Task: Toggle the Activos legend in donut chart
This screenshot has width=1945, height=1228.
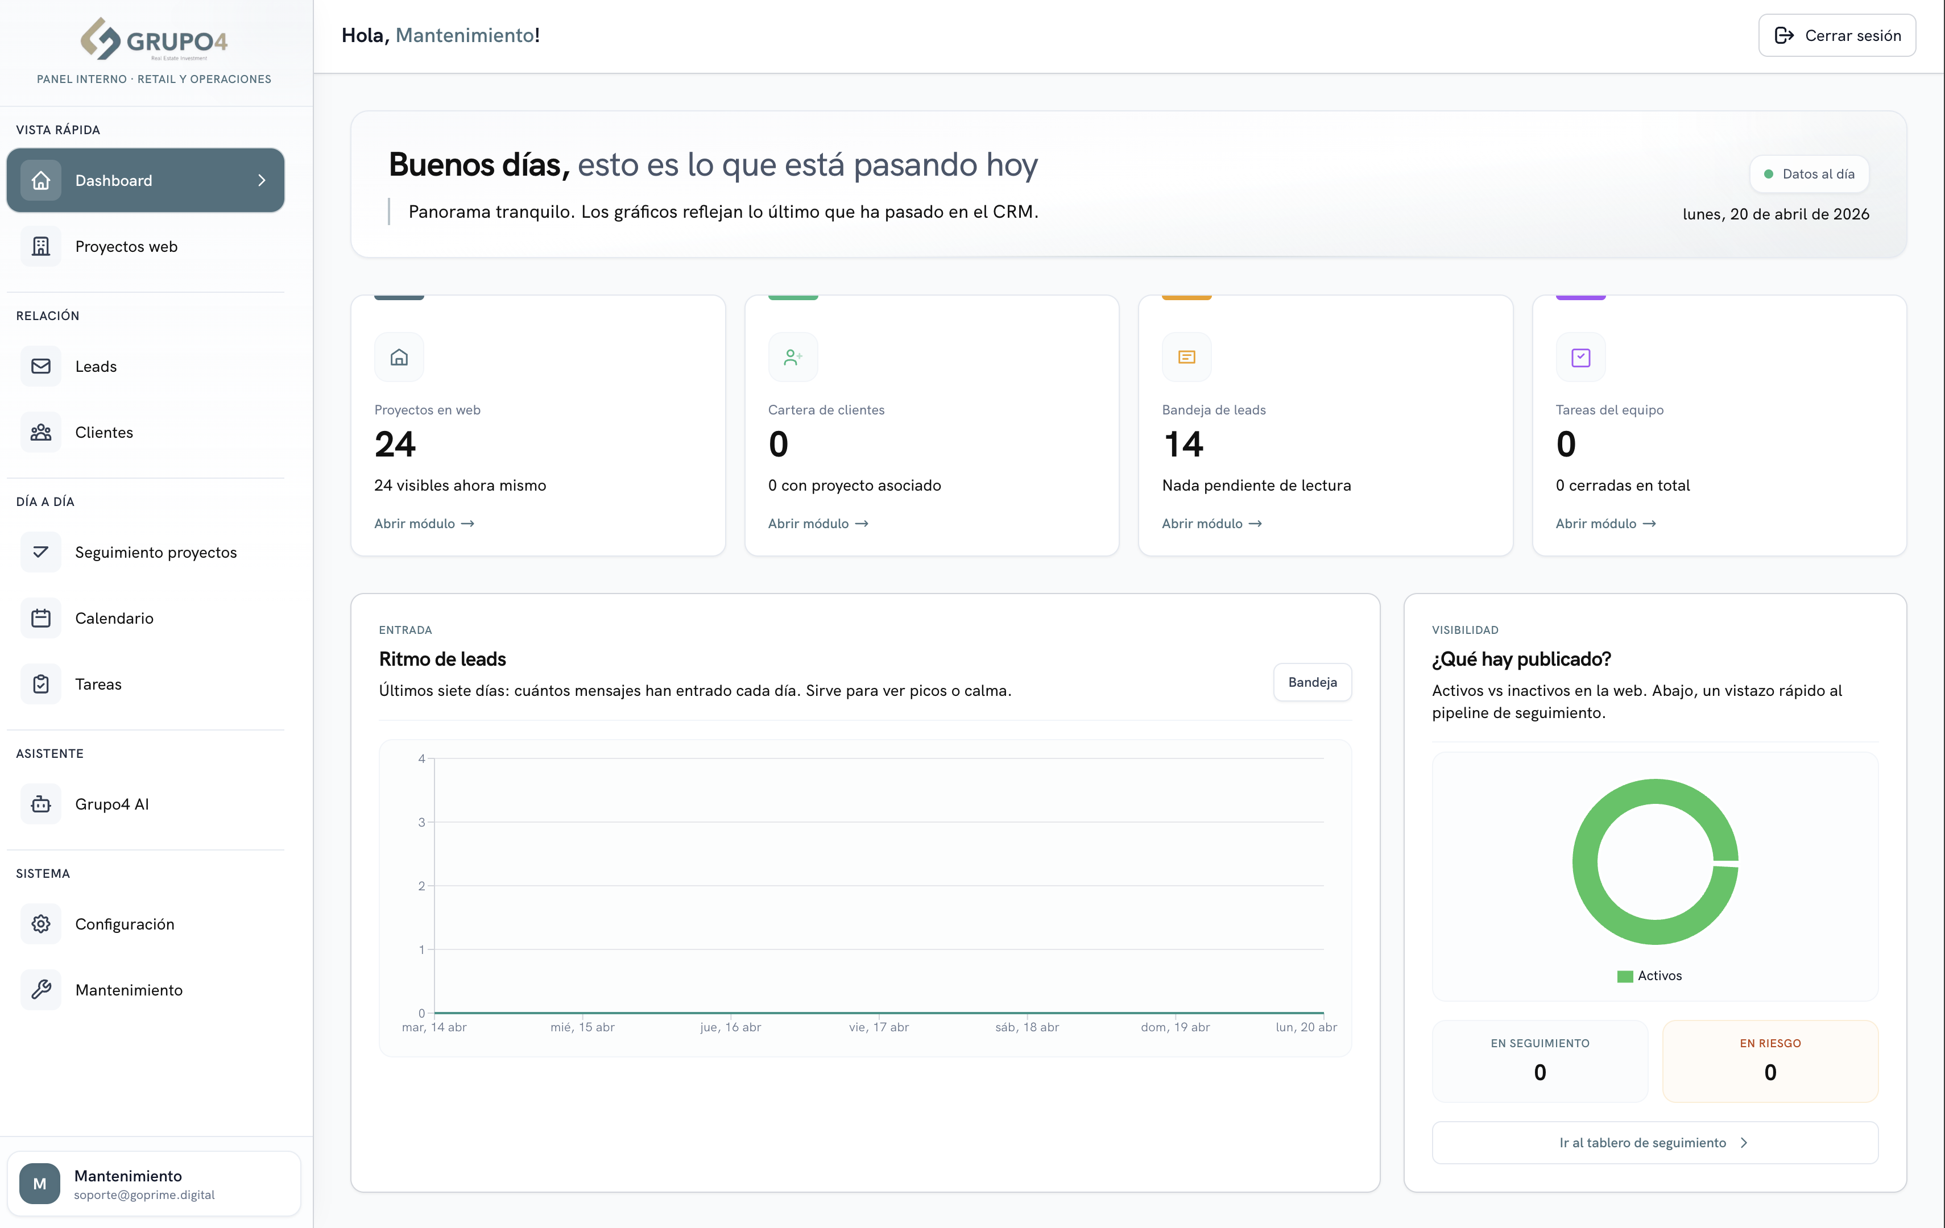Action: coord(1649,976)
